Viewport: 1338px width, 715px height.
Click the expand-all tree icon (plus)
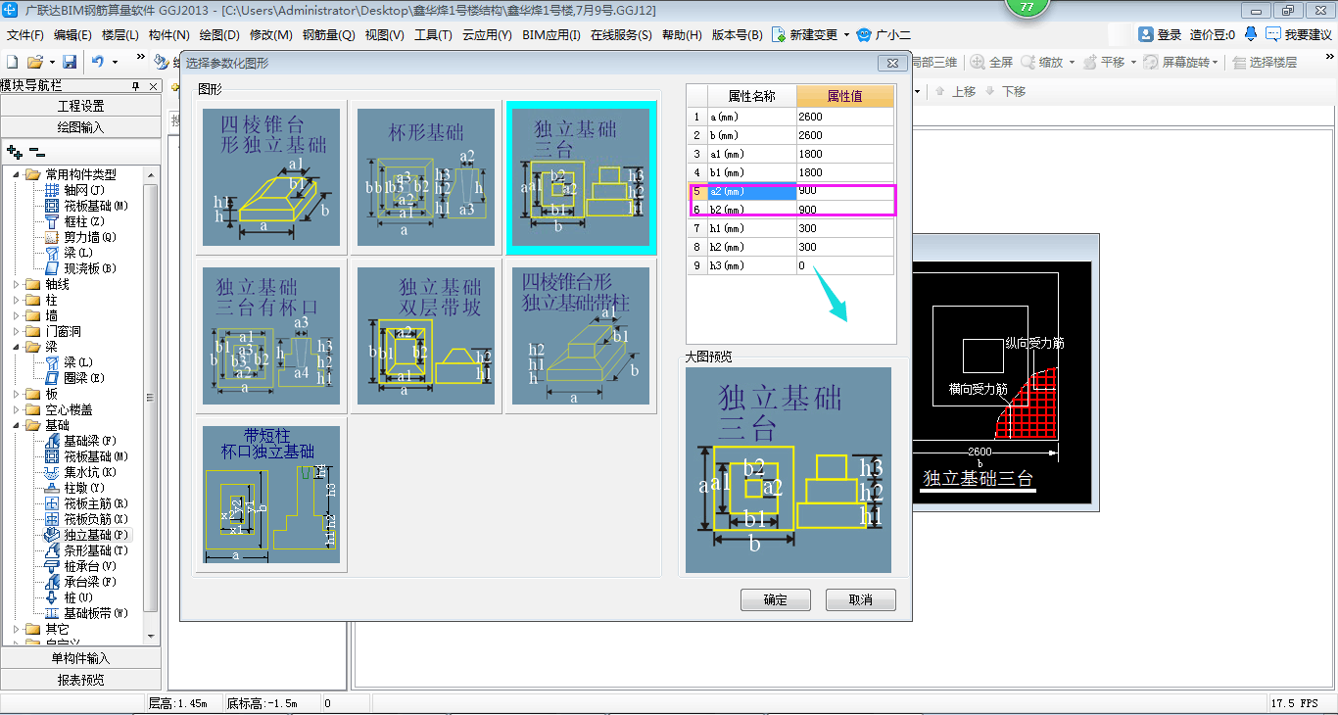(x=14, y=152)
